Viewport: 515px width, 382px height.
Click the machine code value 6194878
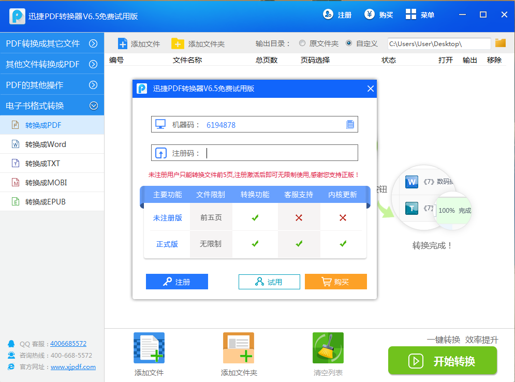pyautogui.click(x=221, y=125)
